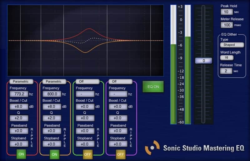The image size is (250, 161).
Task: Click band 4 Q +0.0 field
Action: (118, 118)
